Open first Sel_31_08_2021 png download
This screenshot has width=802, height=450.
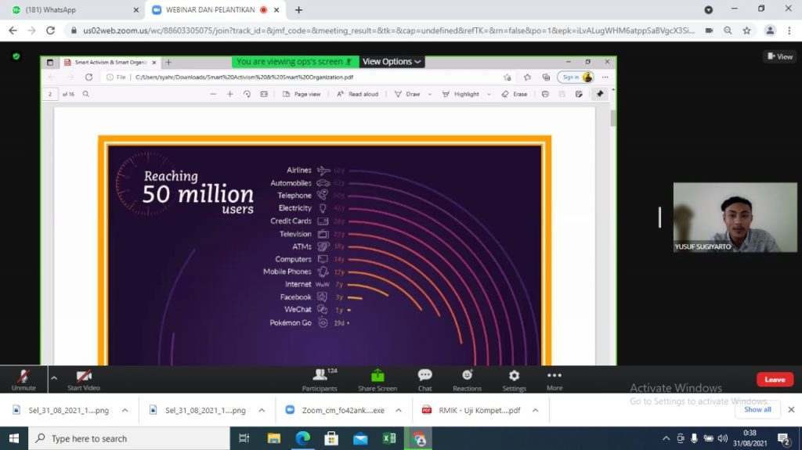(x=63, y=410)
